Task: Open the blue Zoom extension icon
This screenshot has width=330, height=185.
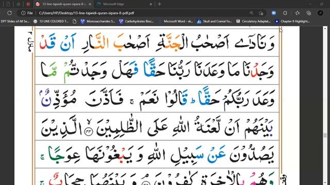Action: point(274,13)
